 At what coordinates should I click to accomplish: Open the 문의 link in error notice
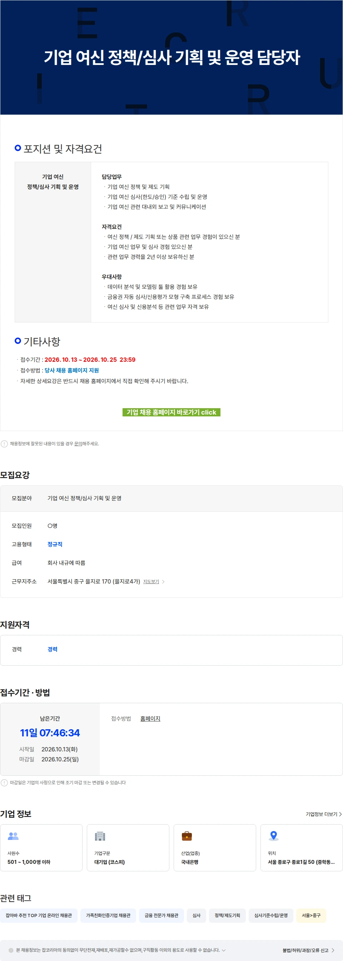(x=78, y=444)
